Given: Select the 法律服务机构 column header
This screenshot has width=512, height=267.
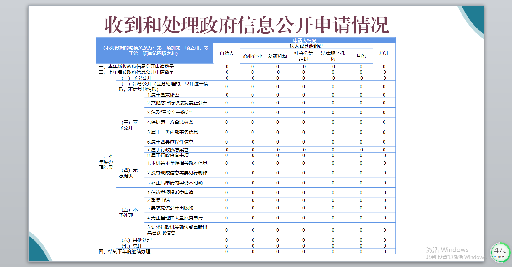Looking at the screenshot, I should [x=333, y=56].
